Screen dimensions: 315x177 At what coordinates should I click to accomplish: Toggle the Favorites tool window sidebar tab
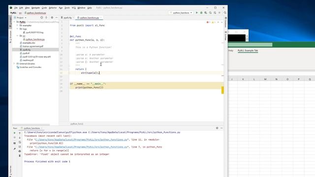coord(10,171)
